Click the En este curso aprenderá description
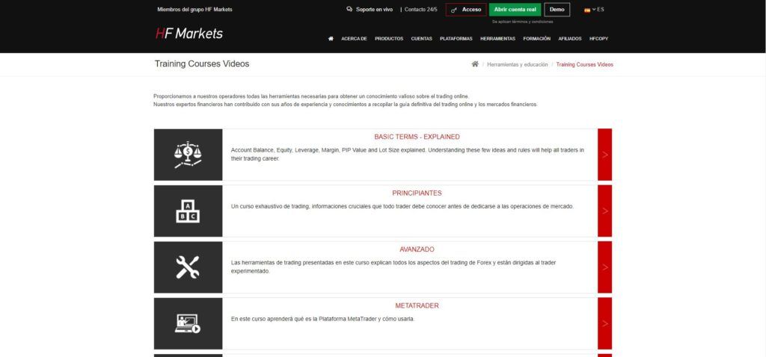This screenshot has height=357, width=766. (x=322, y=319)
